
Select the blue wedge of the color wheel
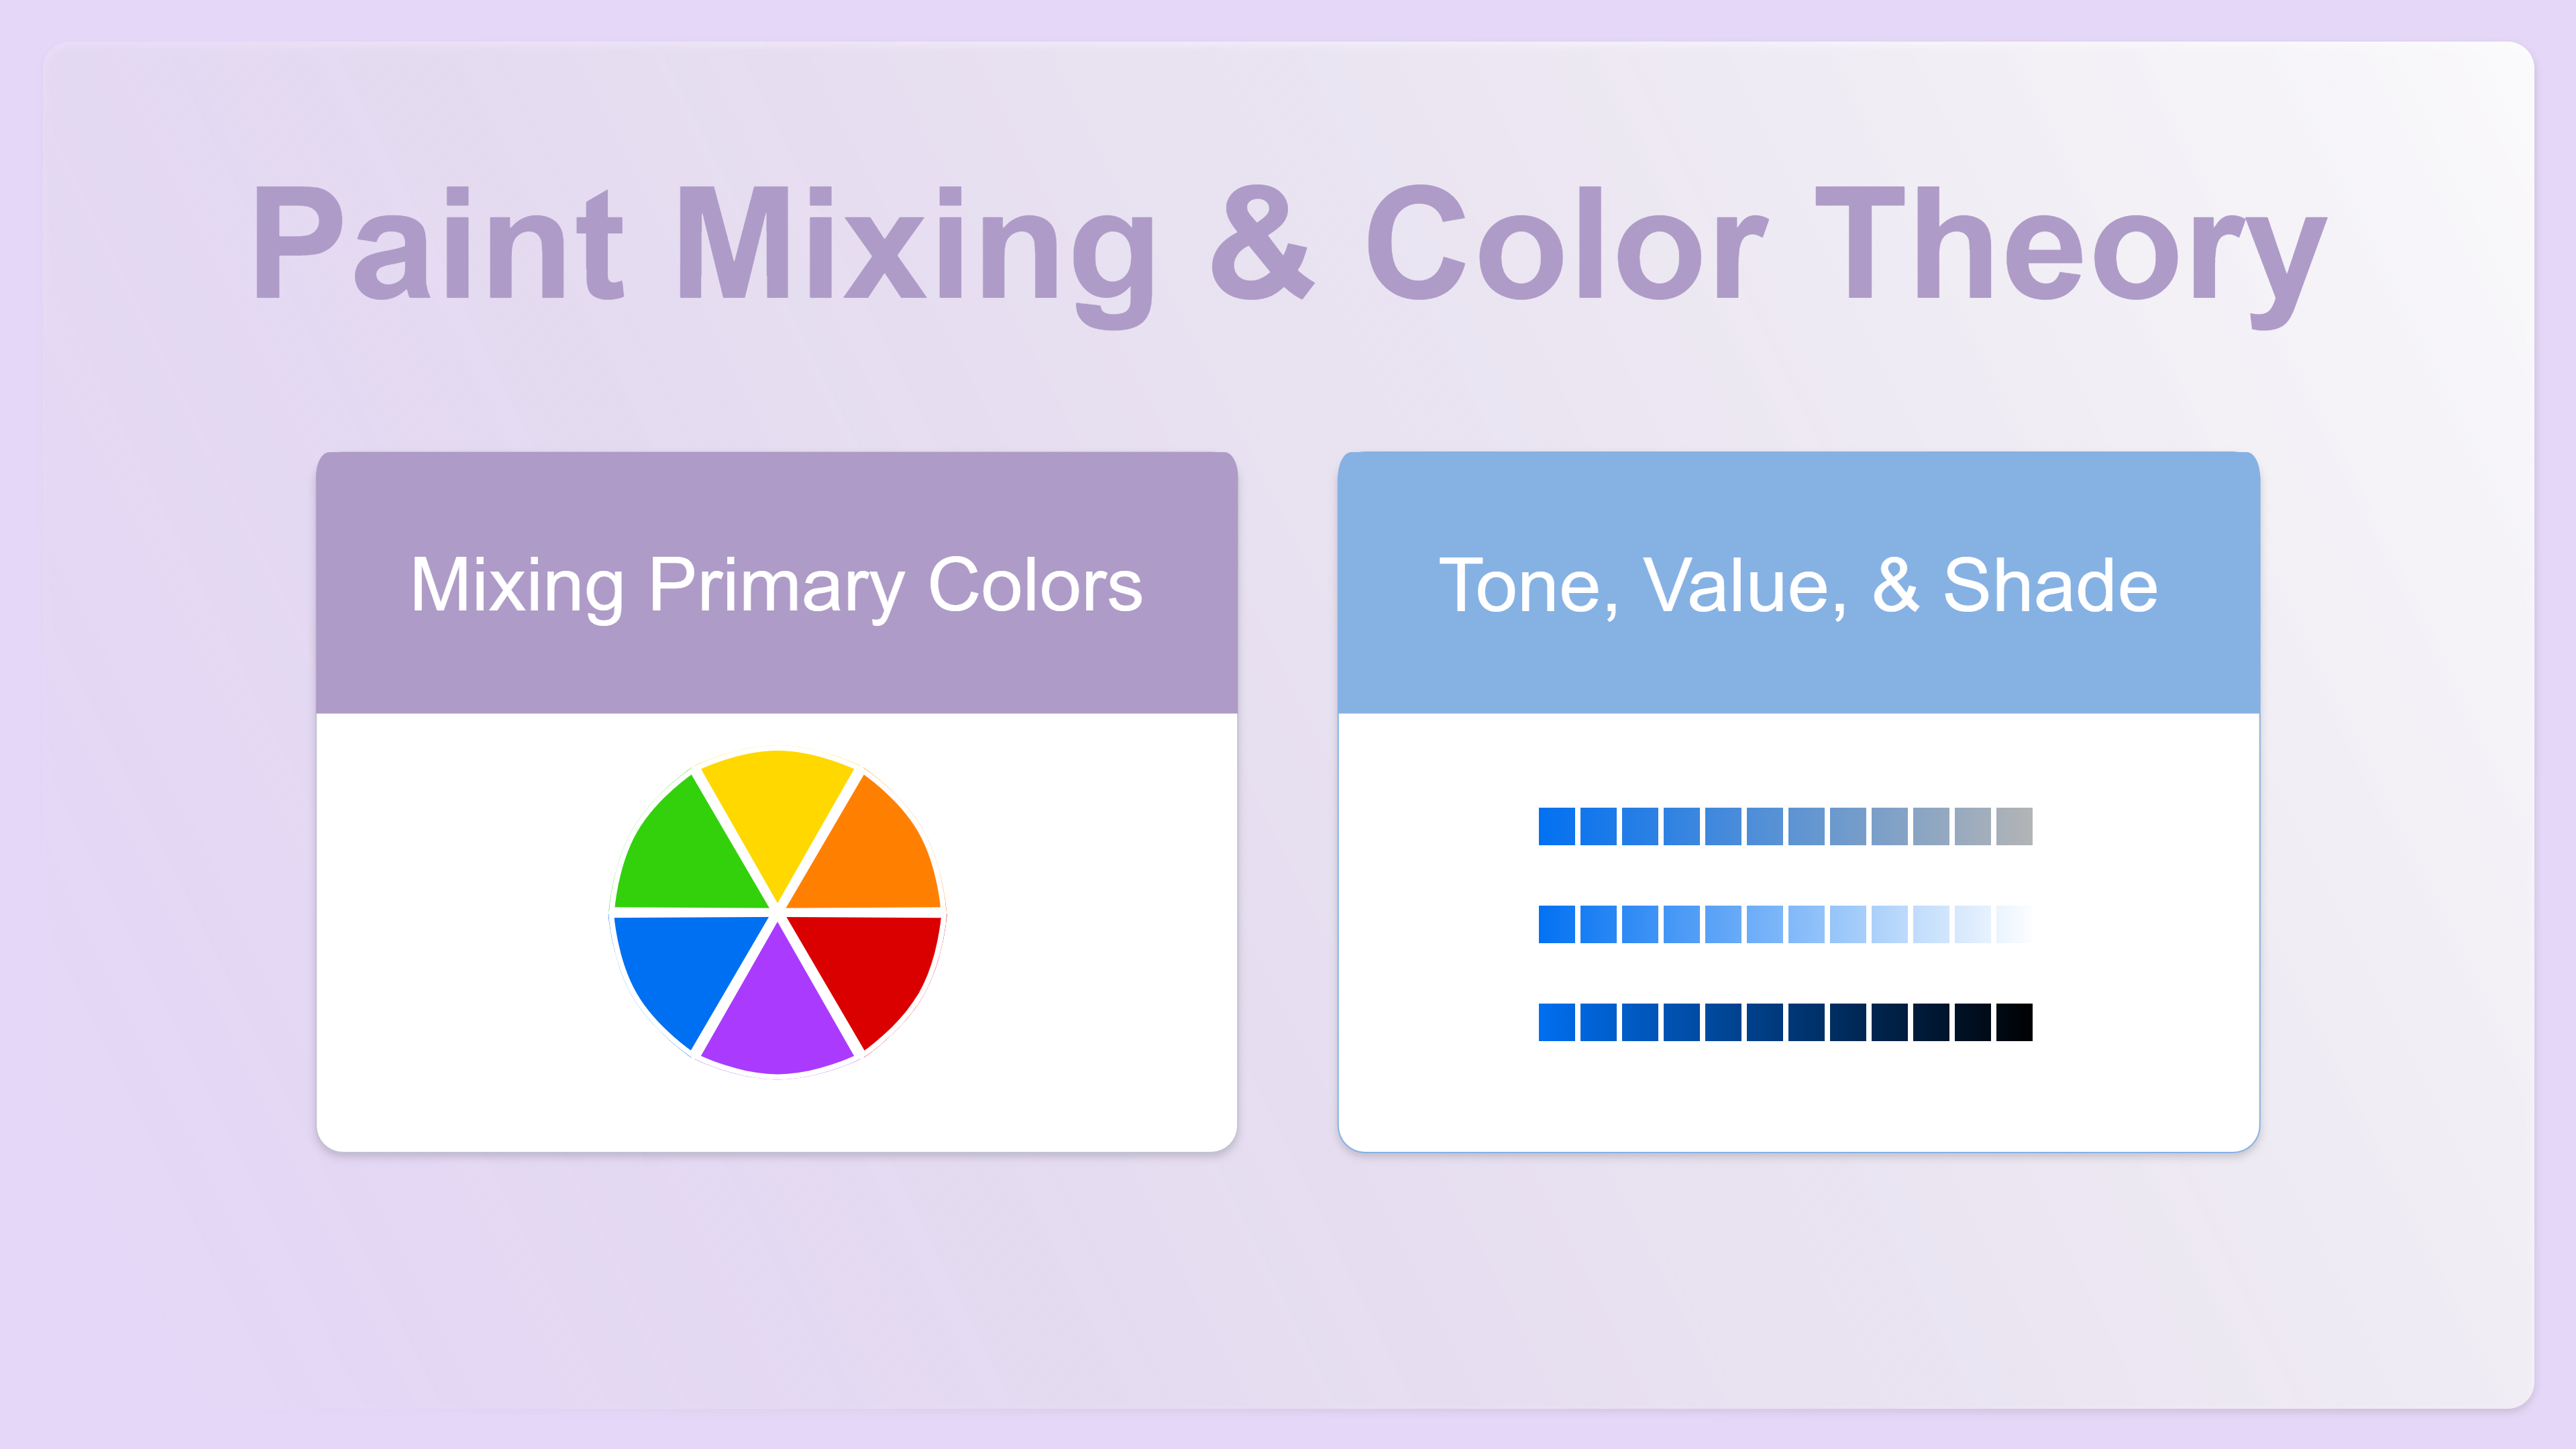pyautogui.click(x=681, y=971)
